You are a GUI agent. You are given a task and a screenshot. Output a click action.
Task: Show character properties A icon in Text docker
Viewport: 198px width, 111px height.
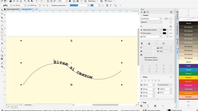[x=142, y=12]
